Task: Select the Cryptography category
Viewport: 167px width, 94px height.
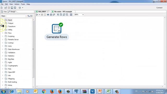Action: point(13,66)
